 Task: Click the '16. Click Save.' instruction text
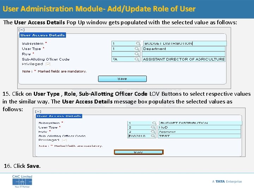point(22,166)
